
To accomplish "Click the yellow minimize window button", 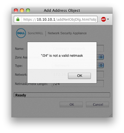I will (x=22, y=10).
